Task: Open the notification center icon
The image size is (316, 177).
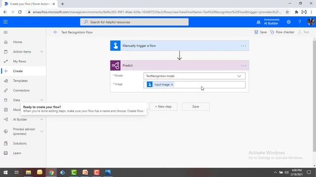Action: pyautogui.click(x=309, y=173)
